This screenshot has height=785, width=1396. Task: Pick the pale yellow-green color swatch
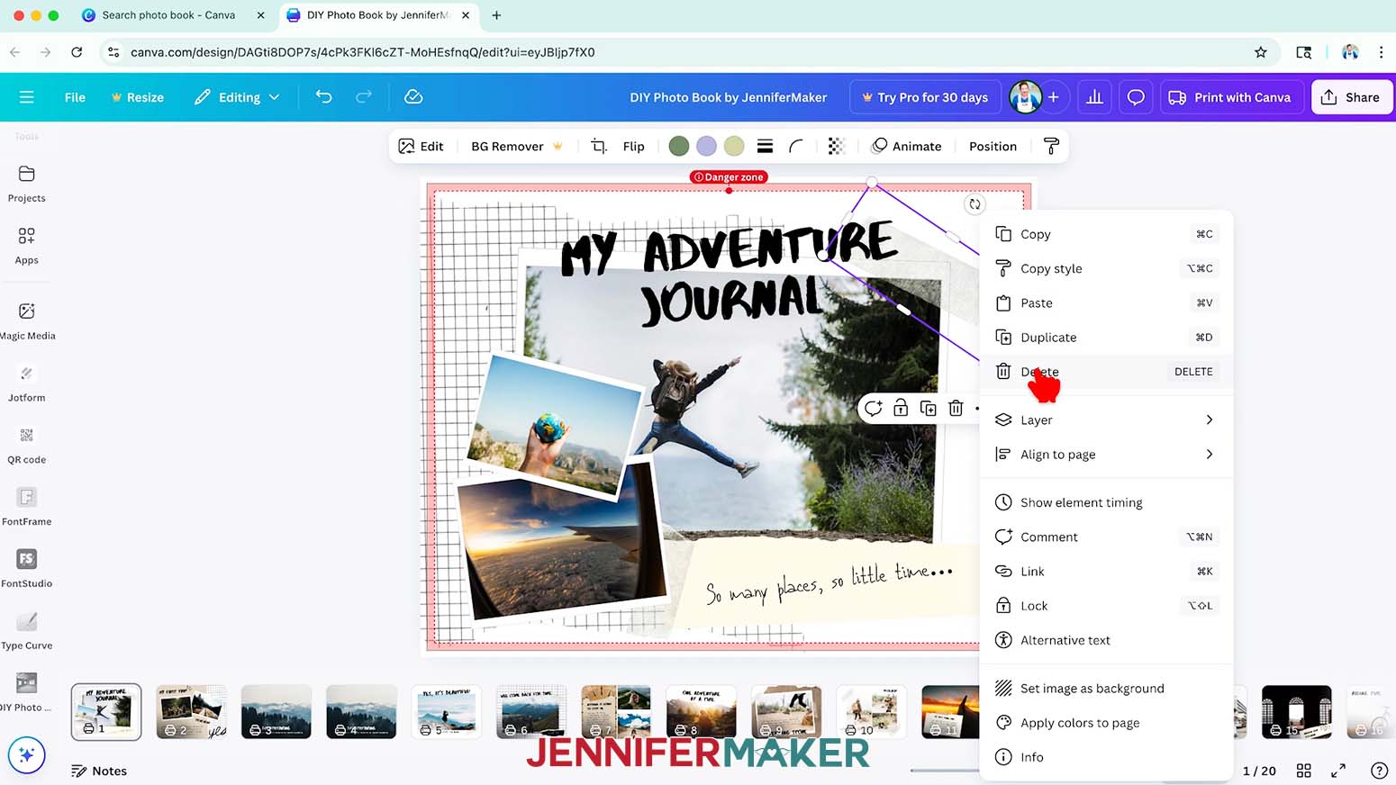pyautogui.click(x=734, y=146)
